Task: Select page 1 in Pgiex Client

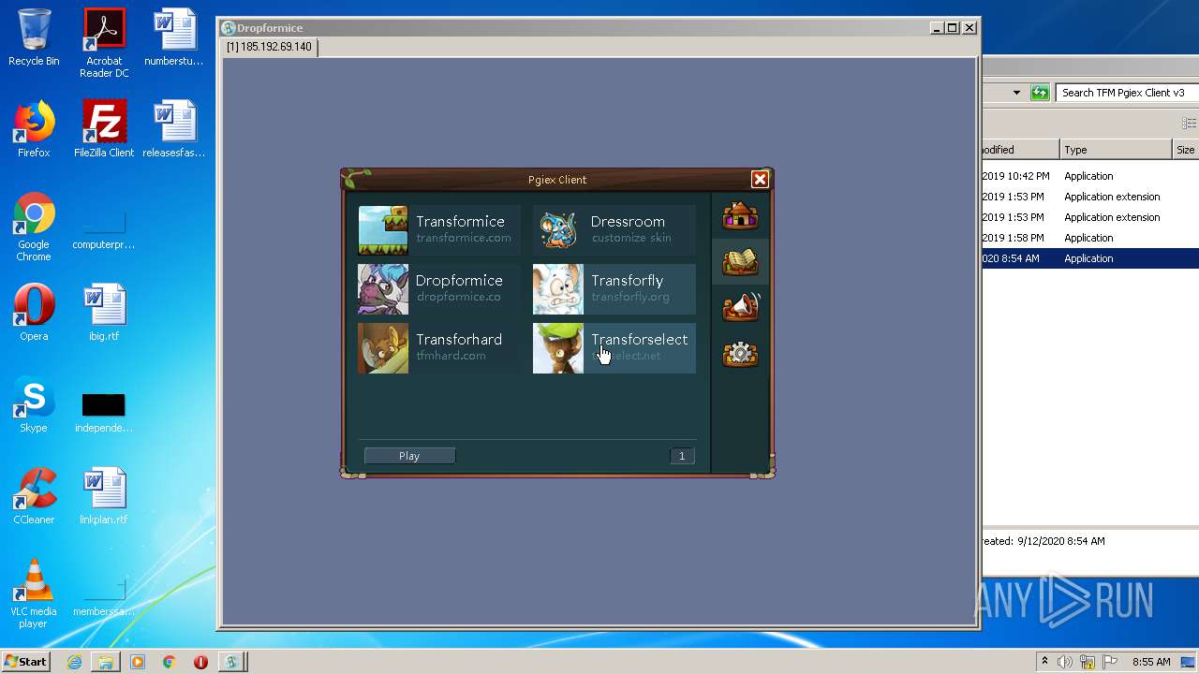Action: pos(682,456)
